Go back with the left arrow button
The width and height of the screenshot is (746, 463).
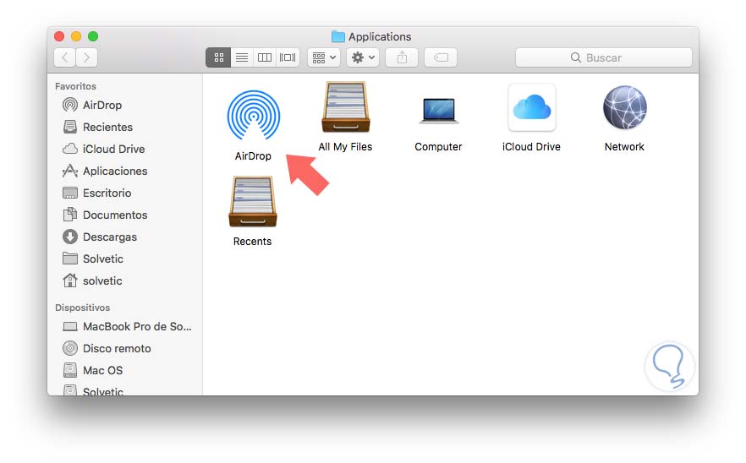64,57
